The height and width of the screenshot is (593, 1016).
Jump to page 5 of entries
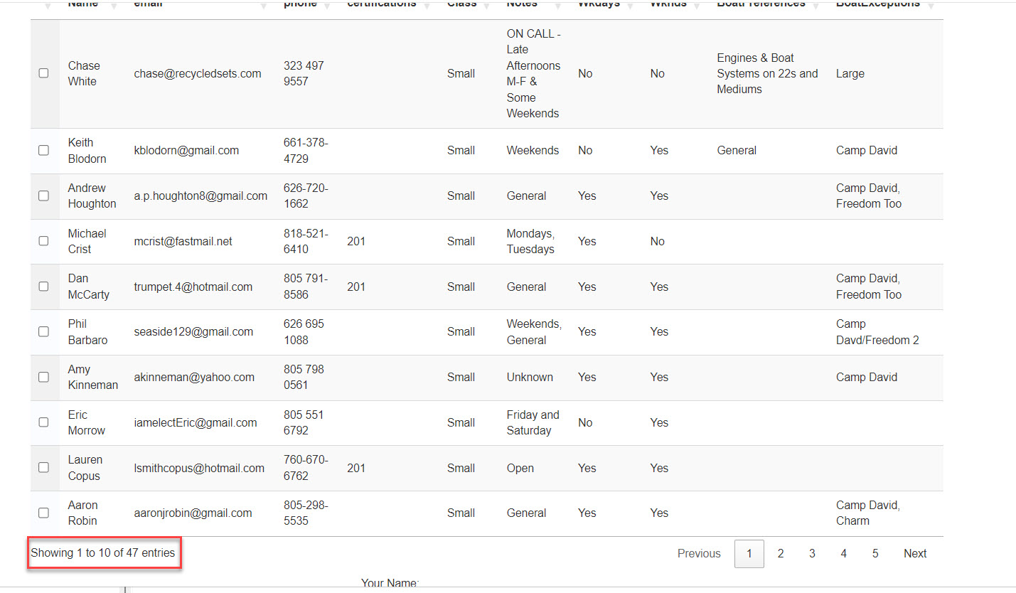(x=875, y=554)
